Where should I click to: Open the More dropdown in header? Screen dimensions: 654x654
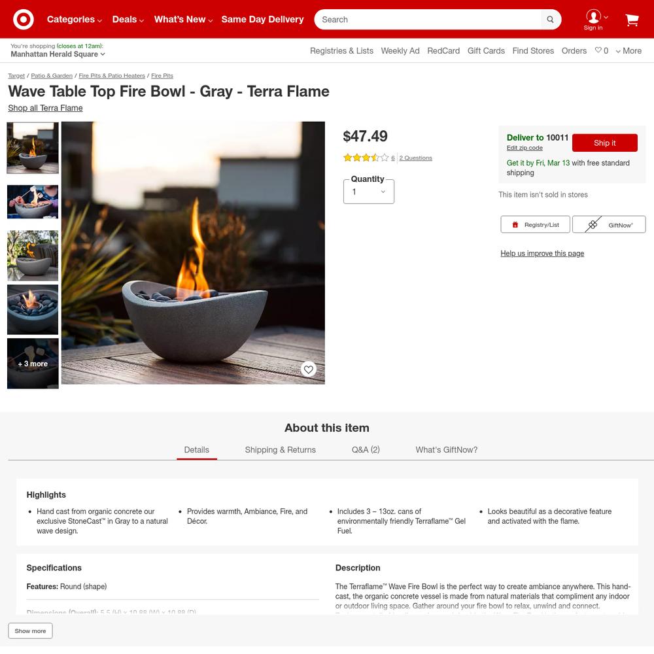[x=628, y=50]
